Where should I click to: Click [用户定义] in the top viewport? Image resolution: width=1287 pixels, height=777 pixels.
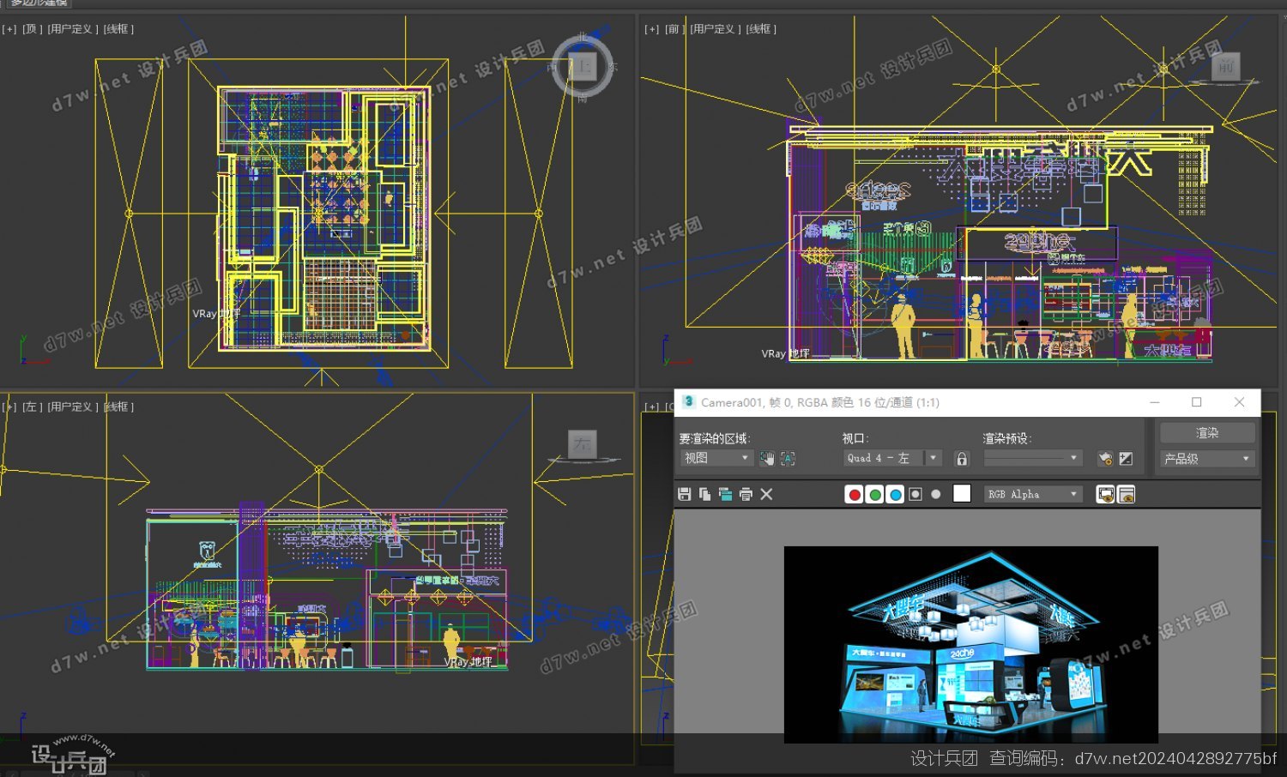72,29
